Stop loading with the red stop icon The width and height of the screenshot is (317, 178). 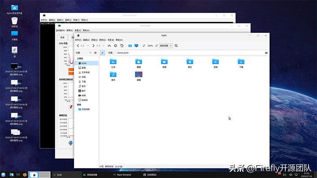[115, 46]
